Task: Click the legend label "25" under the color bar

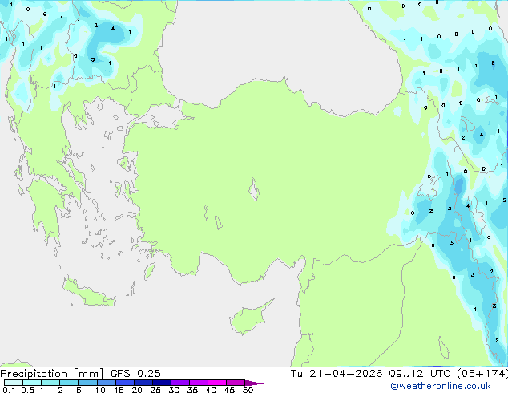Action: 155,390
